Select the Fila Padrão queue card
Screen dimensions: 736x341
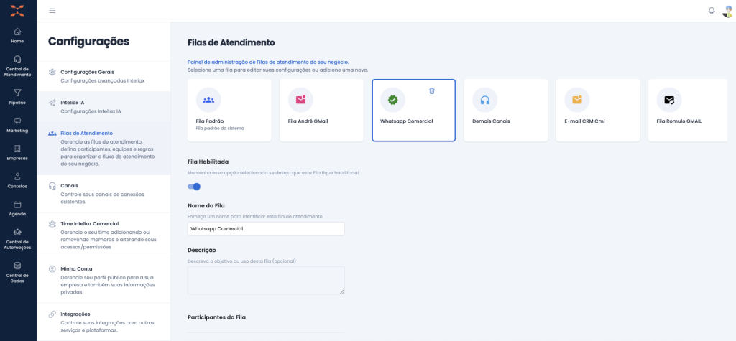click(x=229, y=110)
